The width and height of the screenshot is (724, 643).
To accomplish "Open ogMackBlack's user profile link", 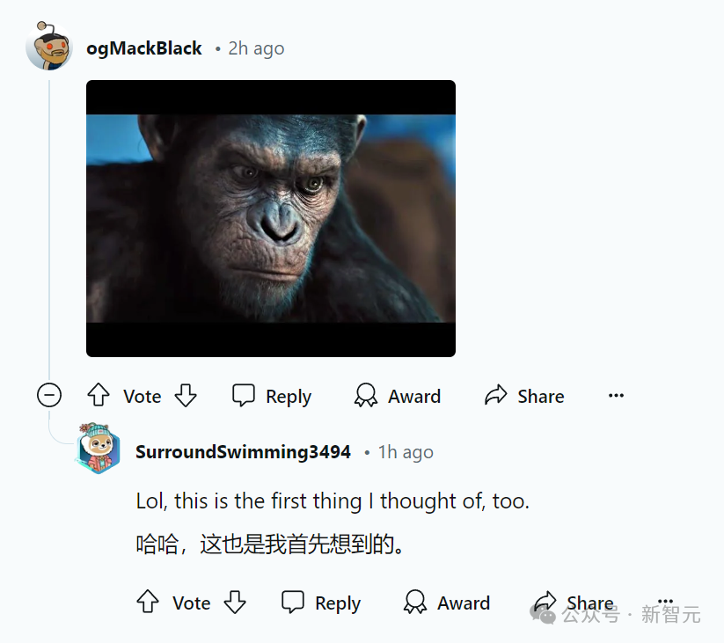I will [x=144, y=48].
